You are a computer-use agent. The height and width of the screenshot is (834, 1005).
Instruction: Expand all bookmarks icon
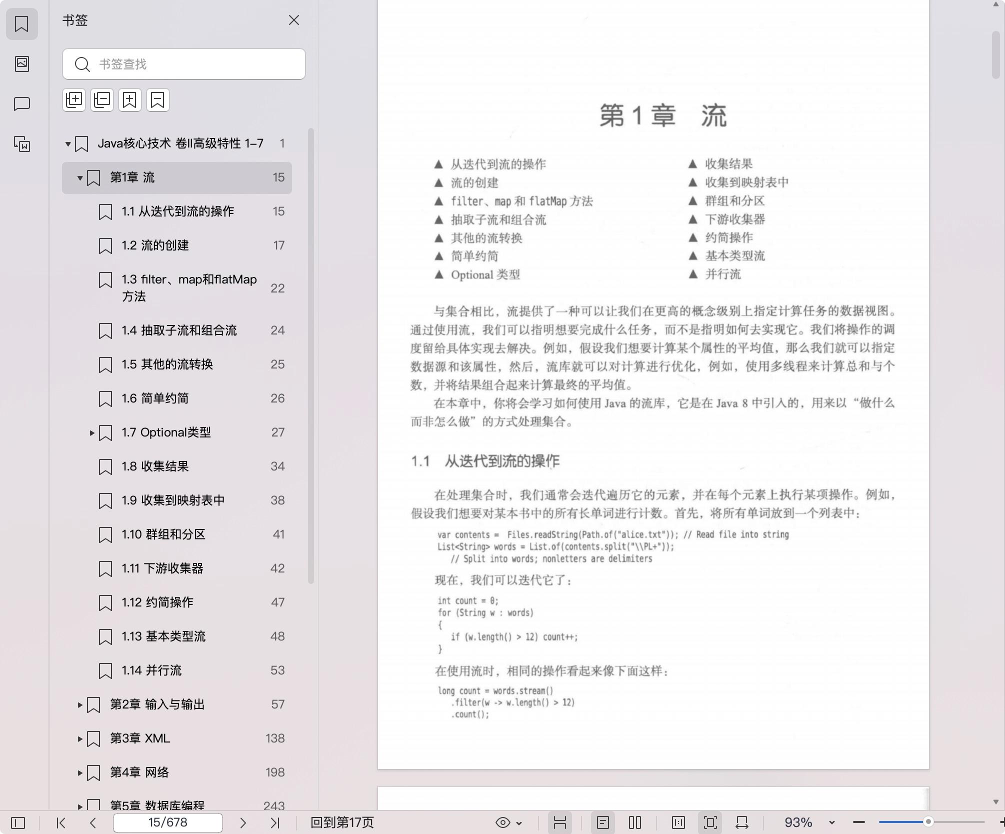point(74,100)
